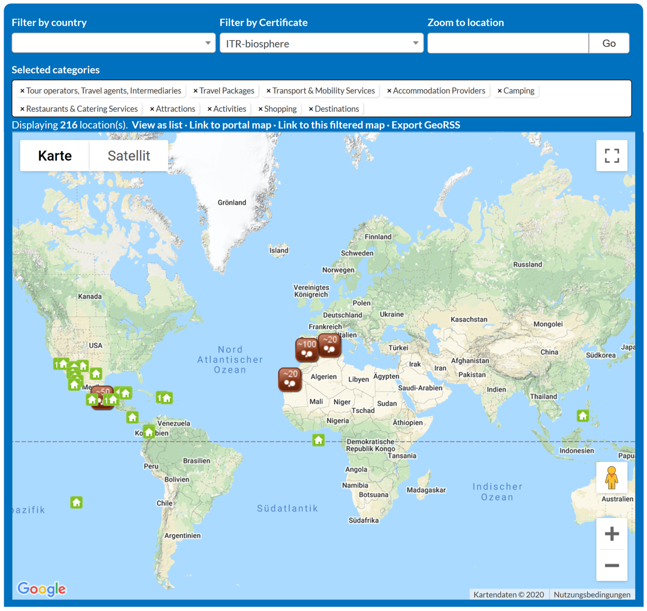Open the Filter by country dropdown

point(113,43)
